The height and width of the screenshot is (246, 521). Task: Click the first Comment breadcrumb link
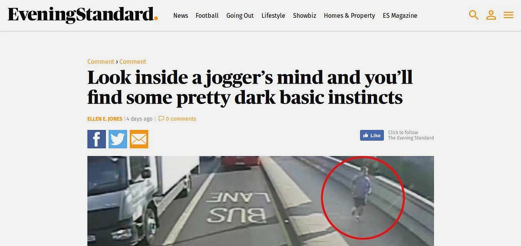pos(101,61)
